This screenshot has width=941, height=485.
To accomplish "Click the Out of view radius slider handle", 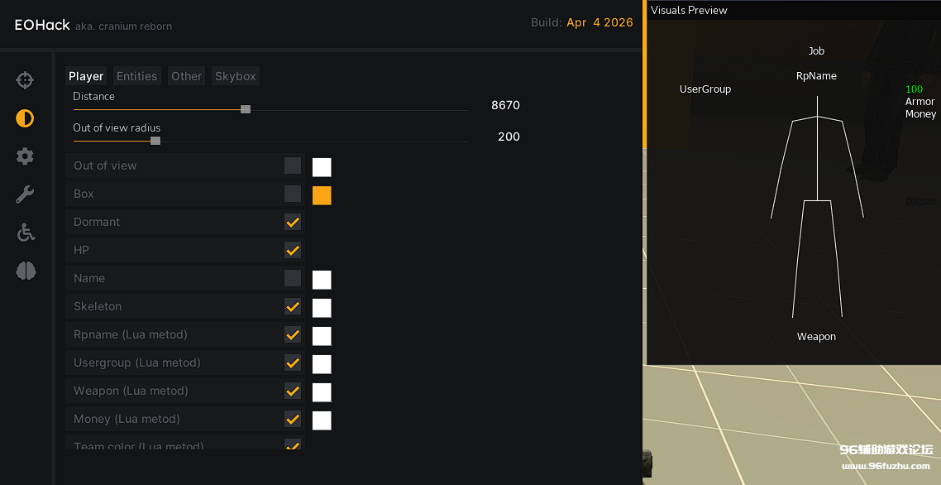I will tap(155, 141).
